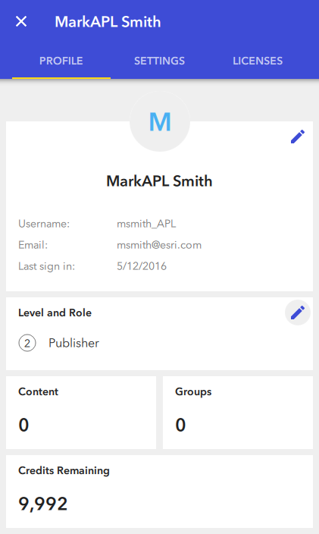Click the Username label
319x534 pixels.
tap(44, 224)
